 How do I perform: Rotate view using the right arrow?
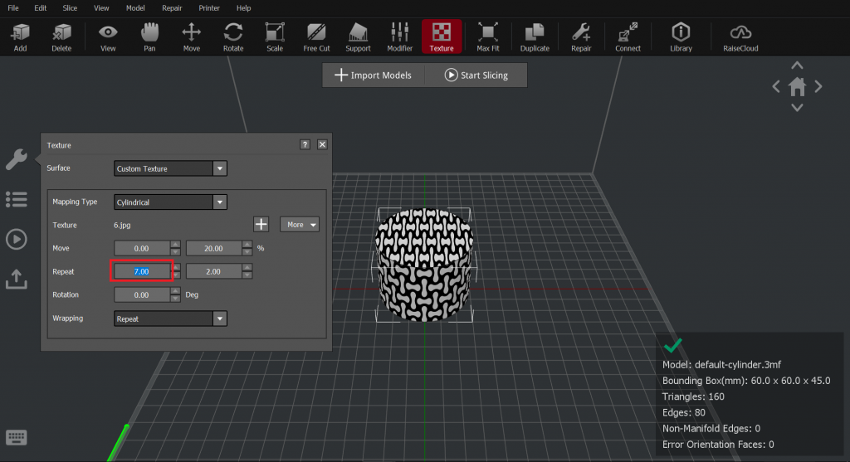[x=818, y=86]
